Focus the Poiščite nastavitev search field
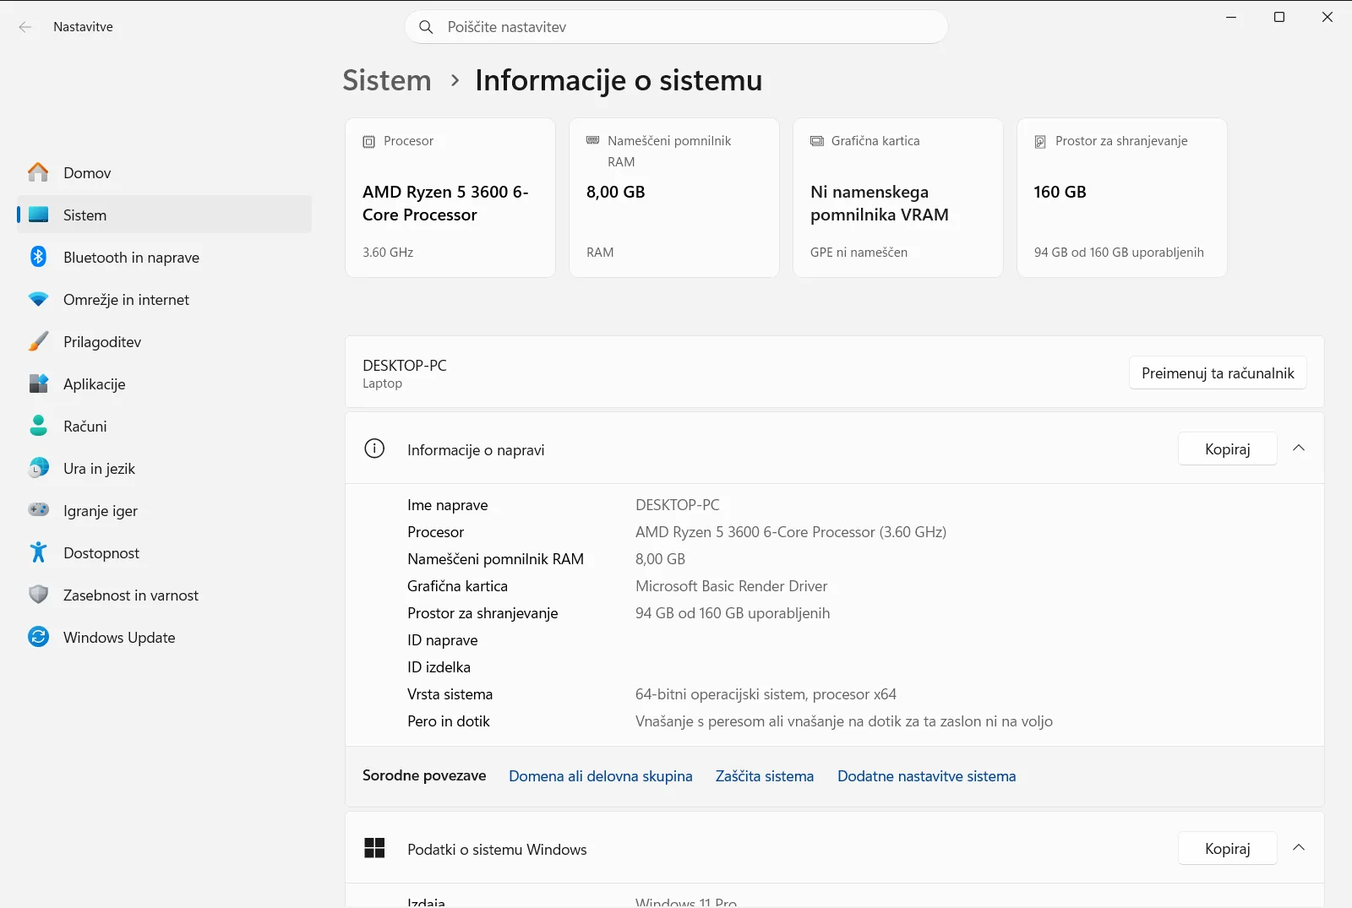The image size is (1352, 908). point(676,27)
